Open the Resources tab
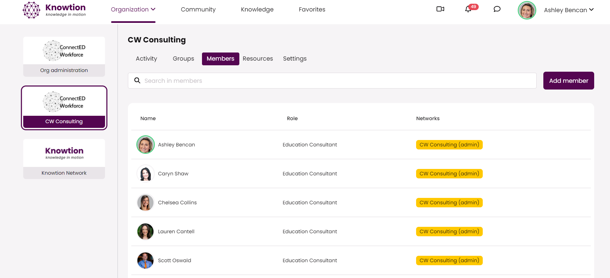 point(258,59)
